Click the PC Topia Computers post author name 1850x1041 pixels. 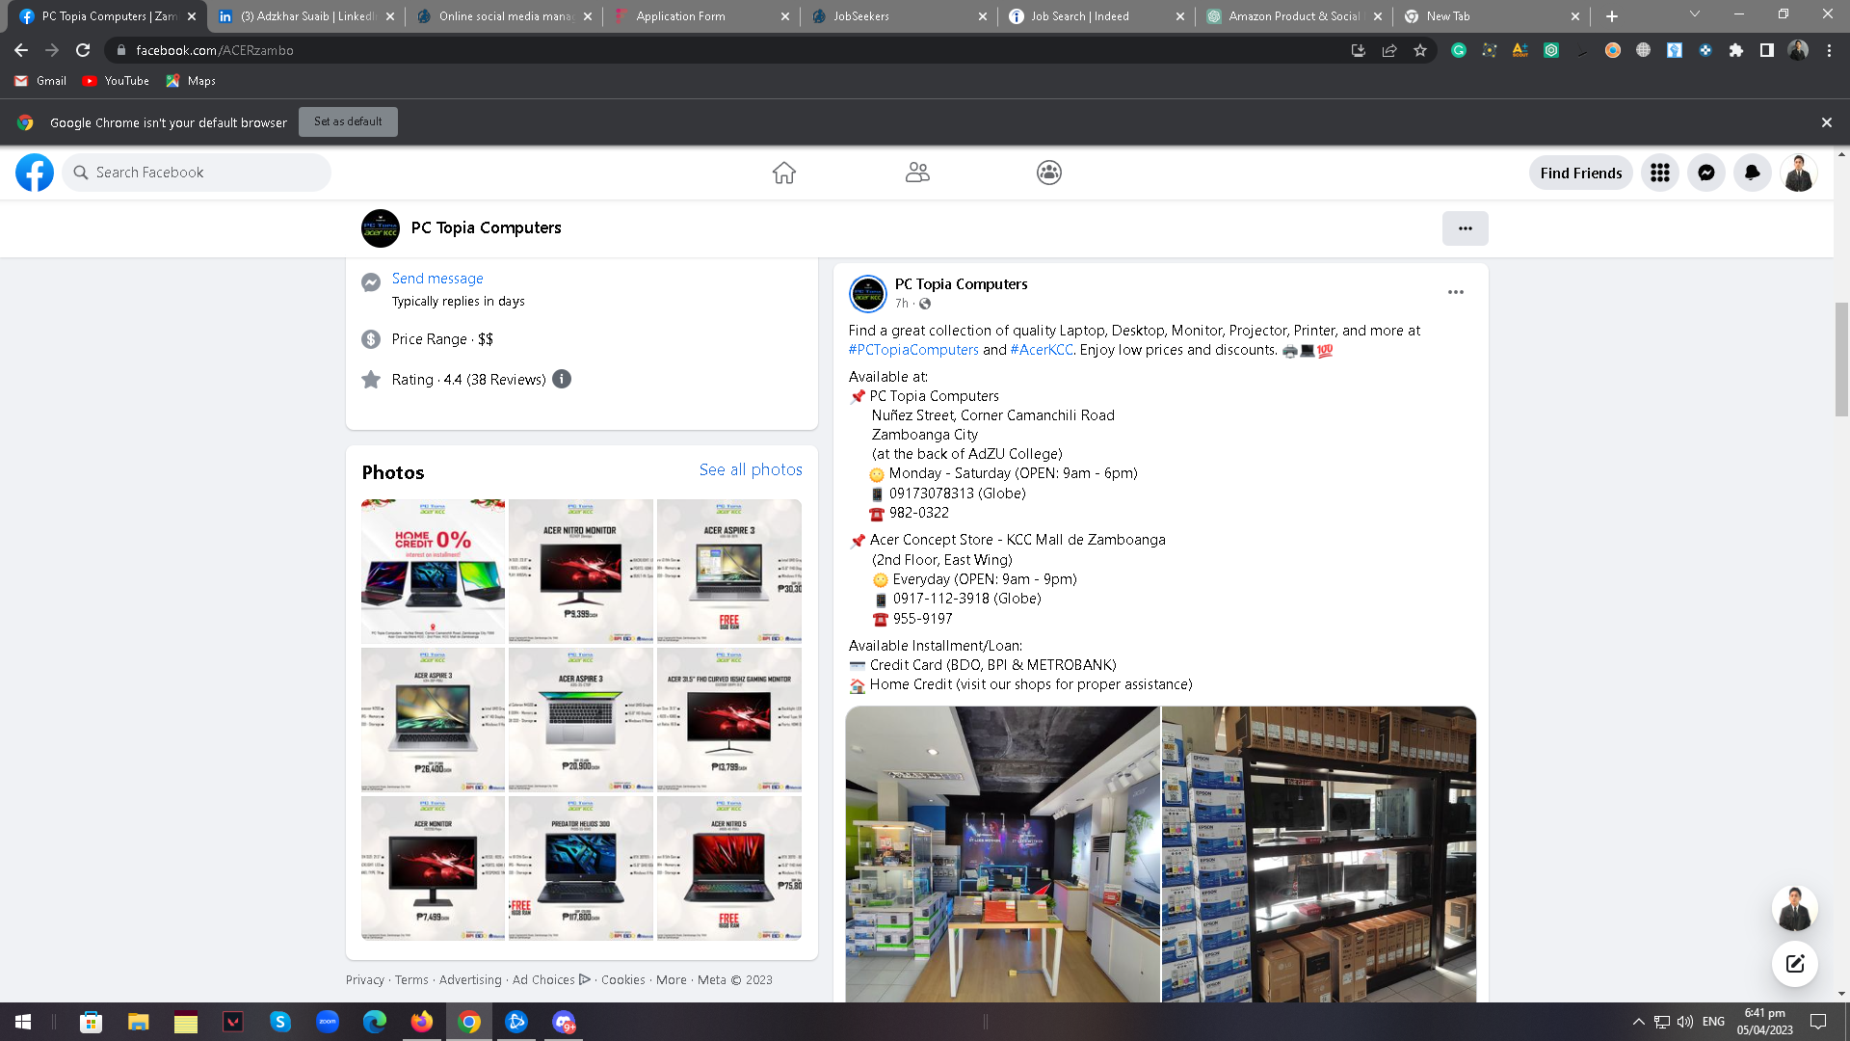pos(961,284)
